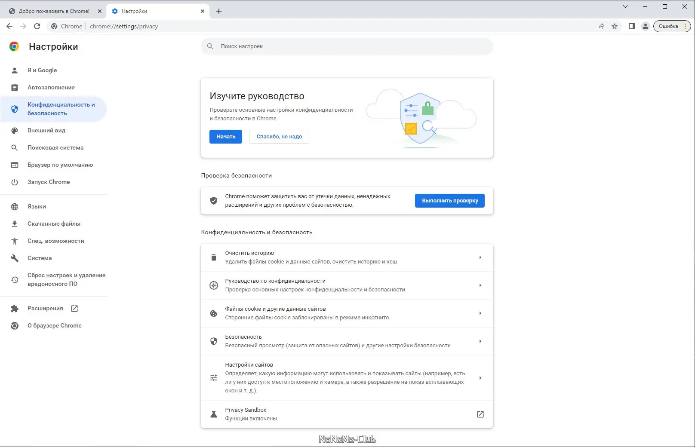Click inside the Поиск настроек search field

point(347,46)
